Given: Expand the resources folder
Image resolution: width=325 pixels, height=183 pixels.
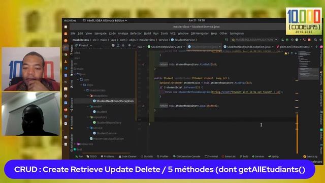Looking at the screenshot, I should (x=75, y=144).
